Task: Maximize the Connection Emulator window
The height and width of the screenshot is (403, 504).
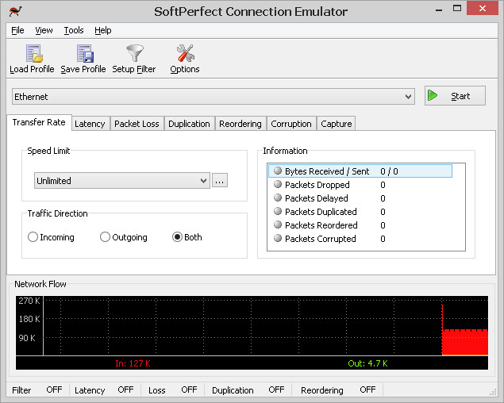Action: click(456, 9)
